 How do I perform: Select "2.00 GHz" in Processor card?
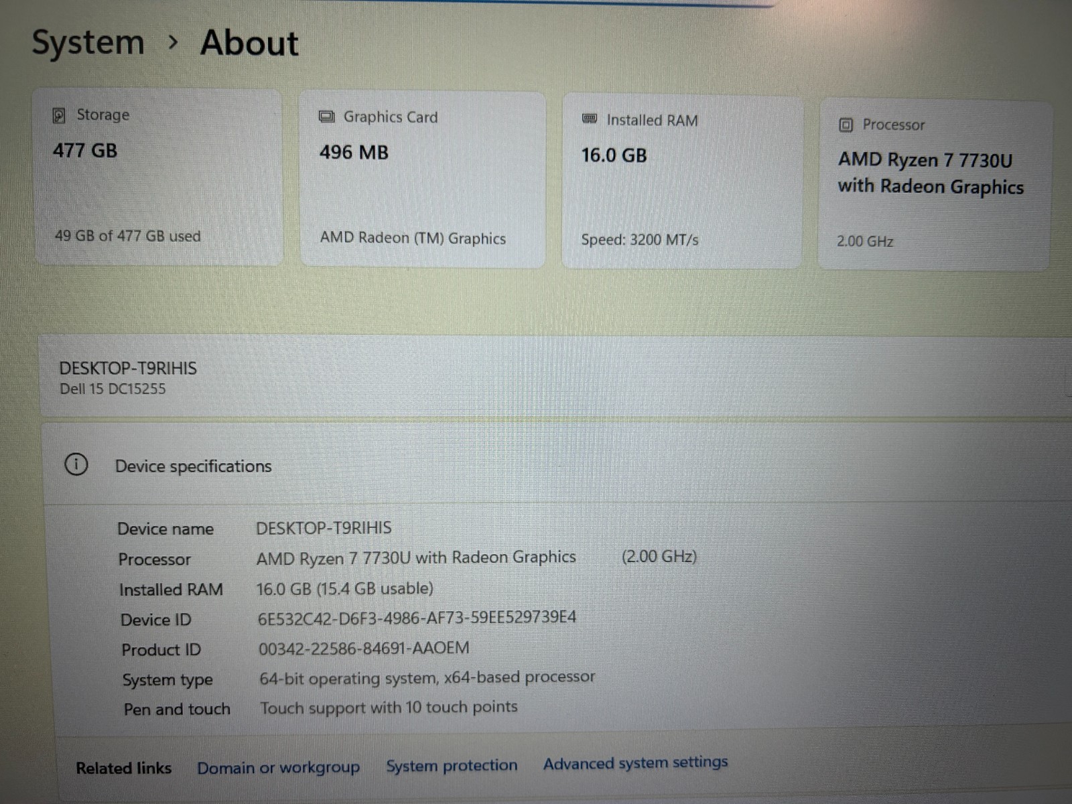coord(865,241)
